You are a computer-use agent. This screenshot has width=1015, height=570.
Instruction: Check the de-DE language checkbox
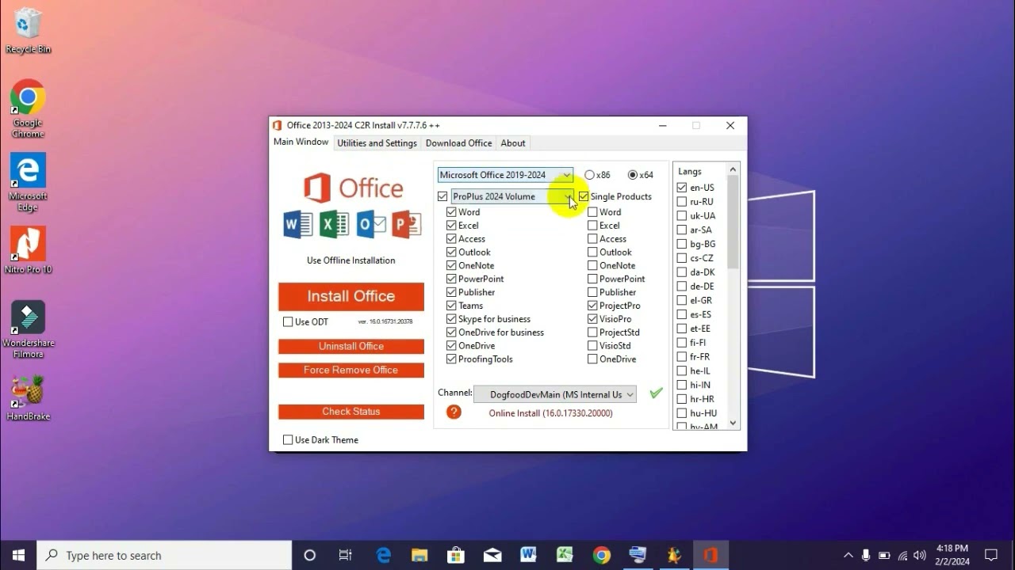[x=682, y=287]
